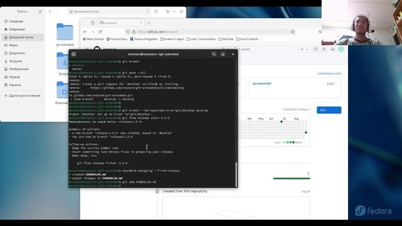Click the terminal window scrollbar
This screenshot has width=402, height=226.
coord(236,175)
